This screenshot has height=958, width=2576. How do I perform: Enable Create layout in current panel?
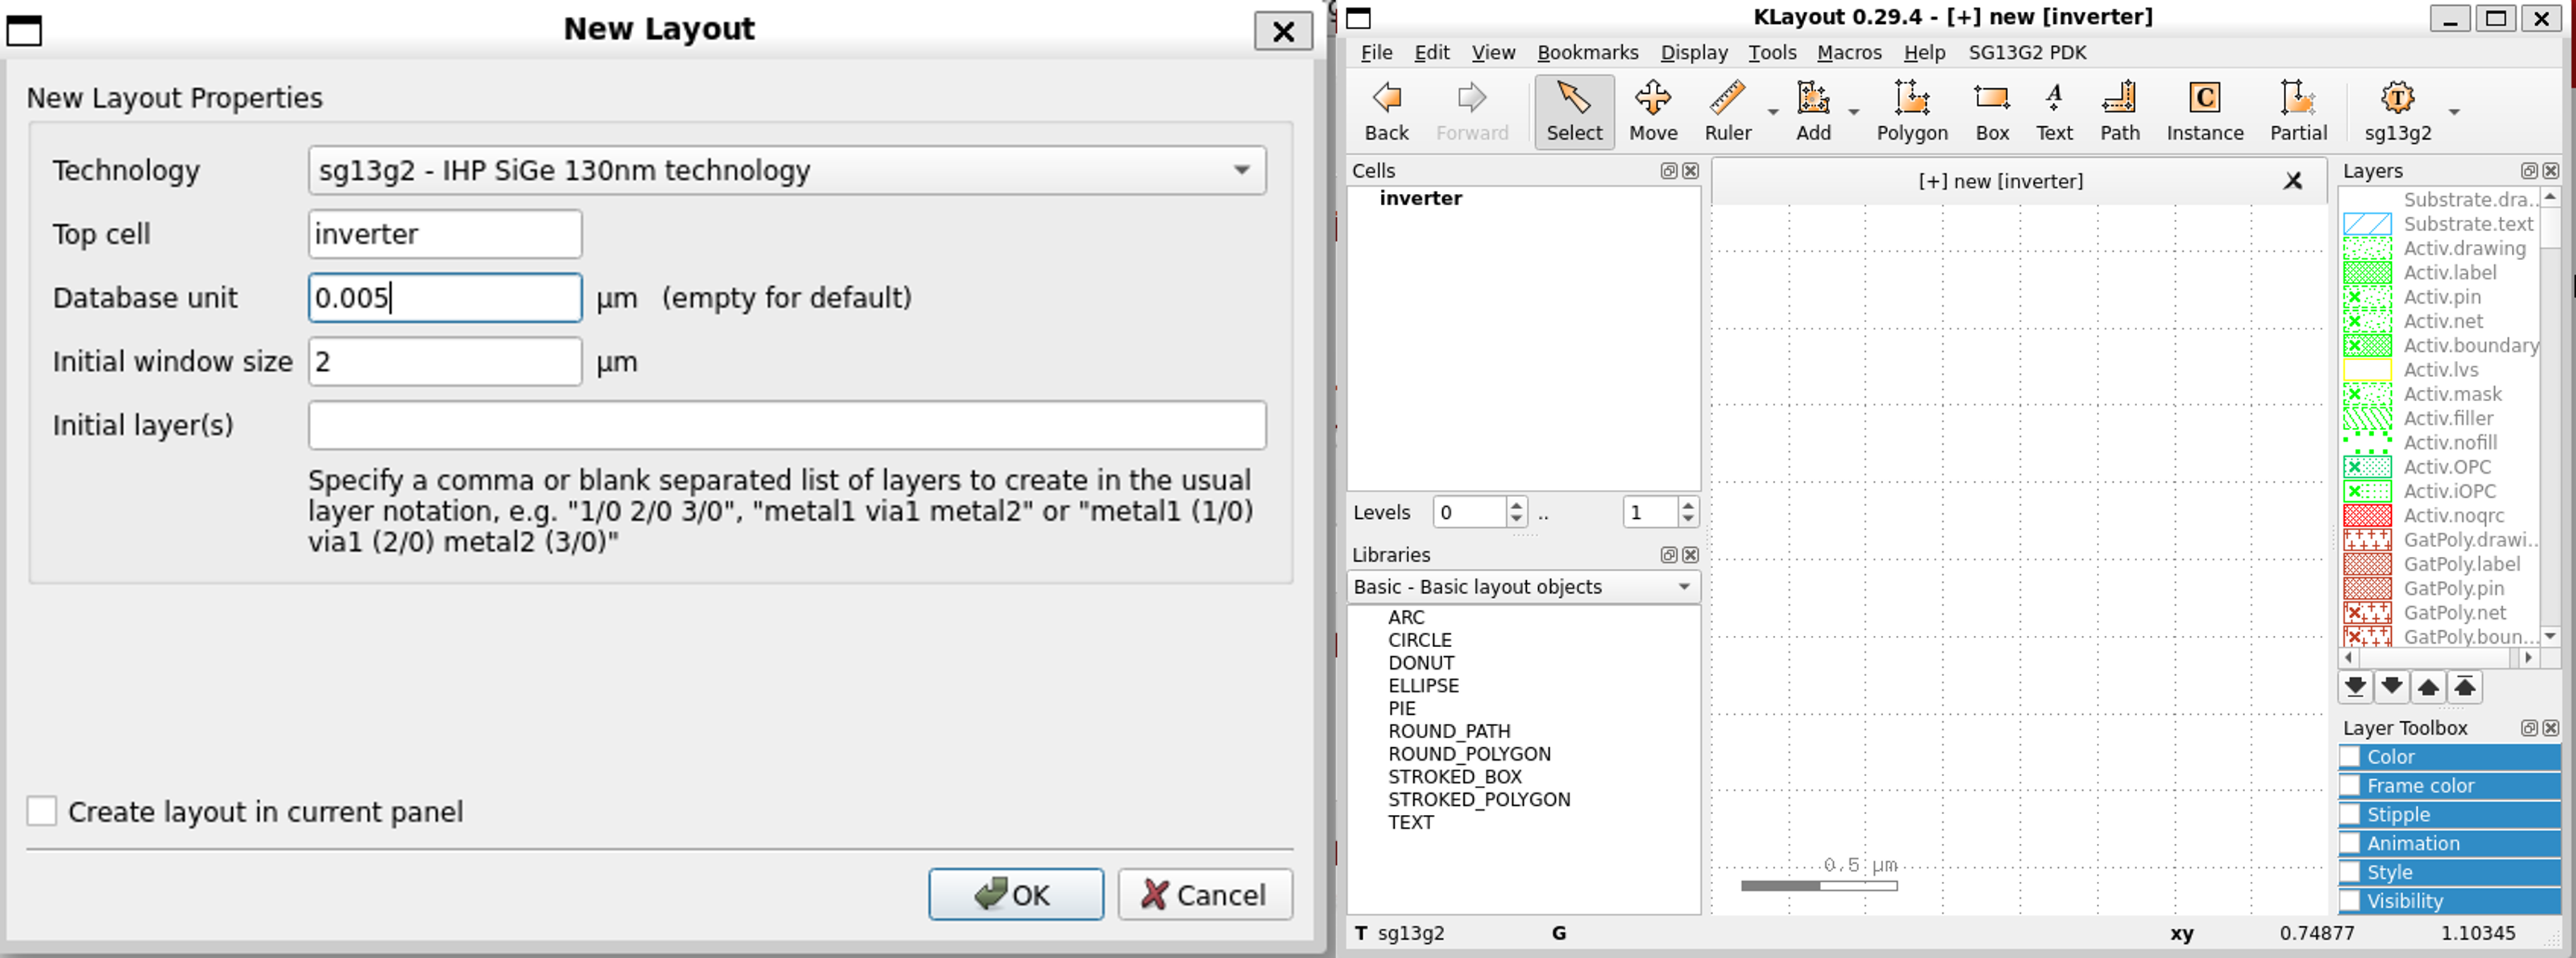[x=42, y=811]
